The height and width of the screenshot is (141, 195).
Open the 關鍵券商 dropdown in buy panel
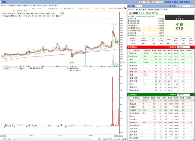tap(183, 47)
